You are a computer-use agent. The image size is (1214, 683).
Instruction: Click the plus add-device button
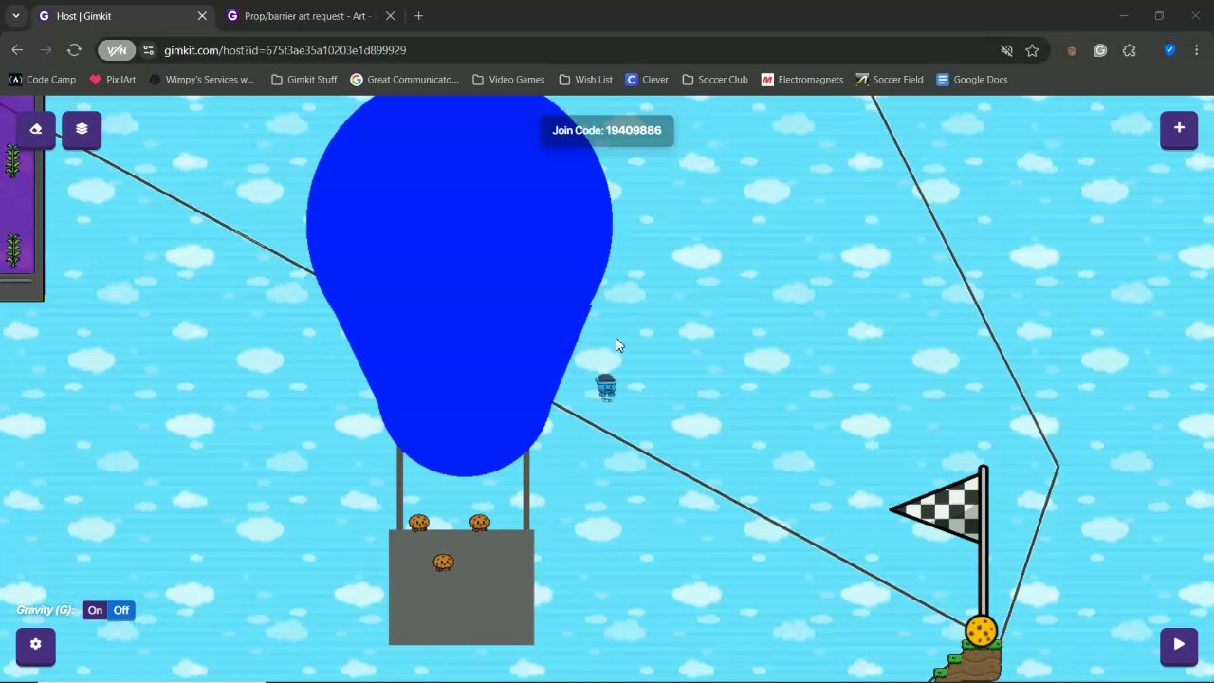tap(1179, 129)
